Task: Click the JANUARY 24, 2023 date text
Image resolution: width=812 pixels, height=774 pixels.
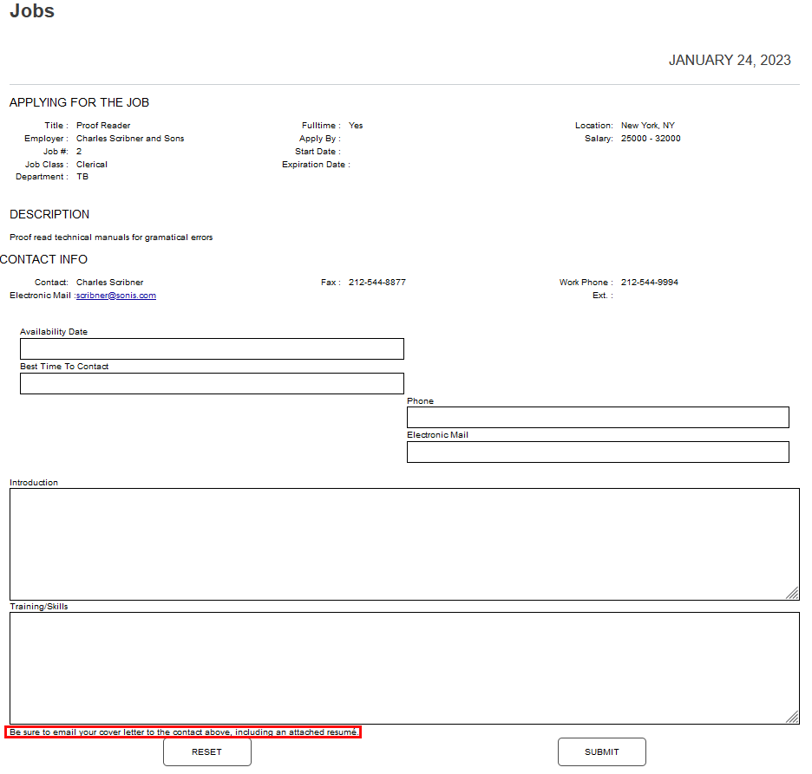Action: coord(730,60)
